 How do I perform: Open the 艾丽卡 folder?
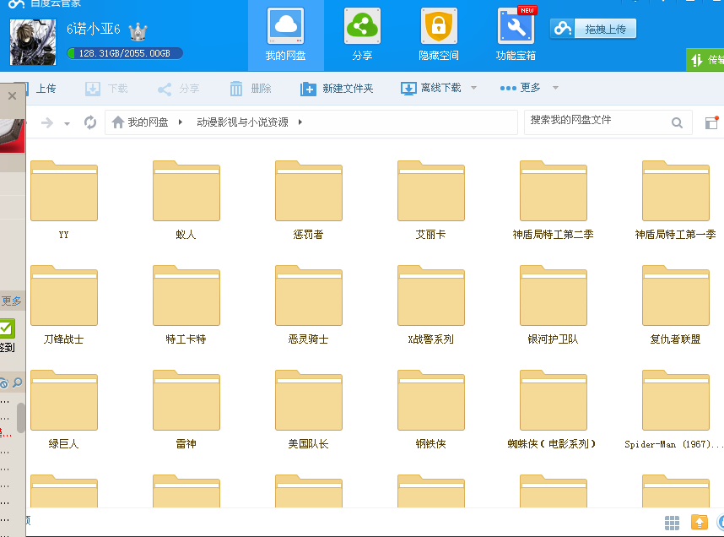431,200
